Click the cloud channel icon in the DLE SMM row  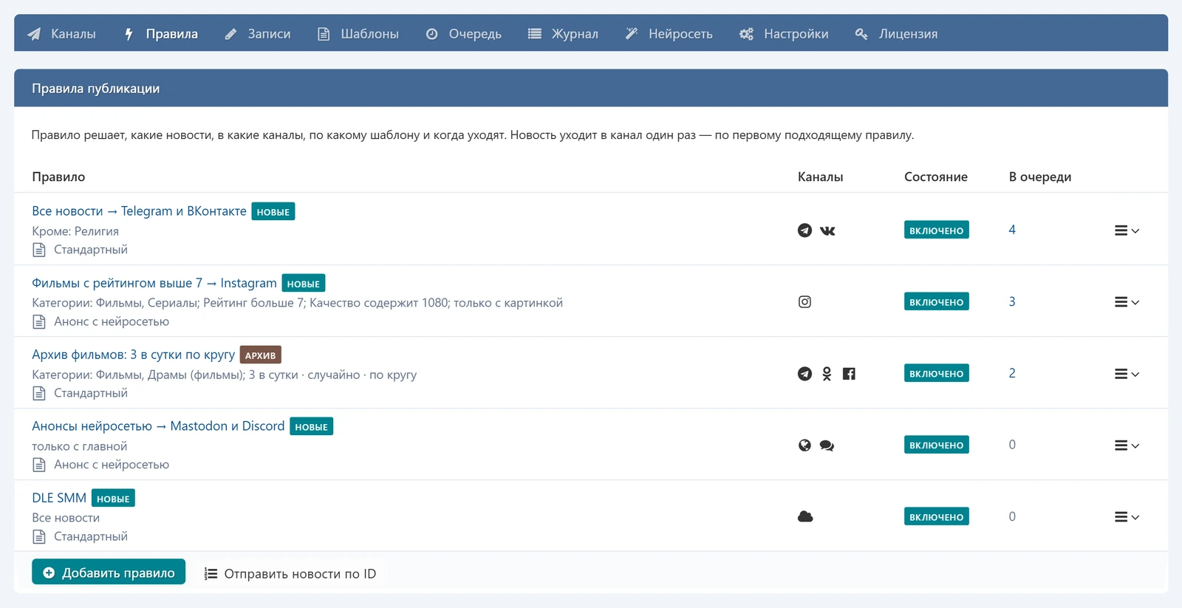point(805,516)
